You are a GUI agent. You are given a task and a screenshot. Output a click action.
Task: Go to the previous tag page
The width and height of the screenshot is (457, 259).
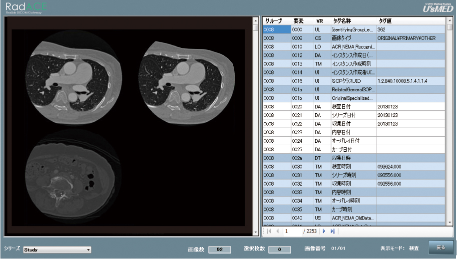pos(278,232)
